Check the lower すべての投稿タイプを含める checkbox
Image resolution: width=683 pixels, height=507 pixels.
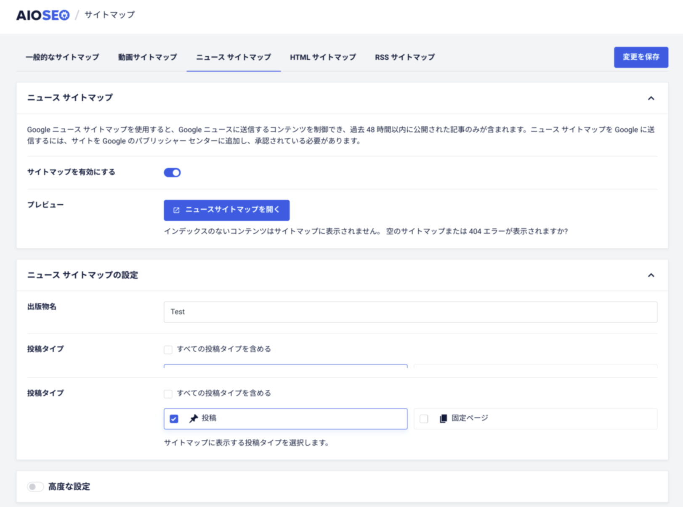168,393
